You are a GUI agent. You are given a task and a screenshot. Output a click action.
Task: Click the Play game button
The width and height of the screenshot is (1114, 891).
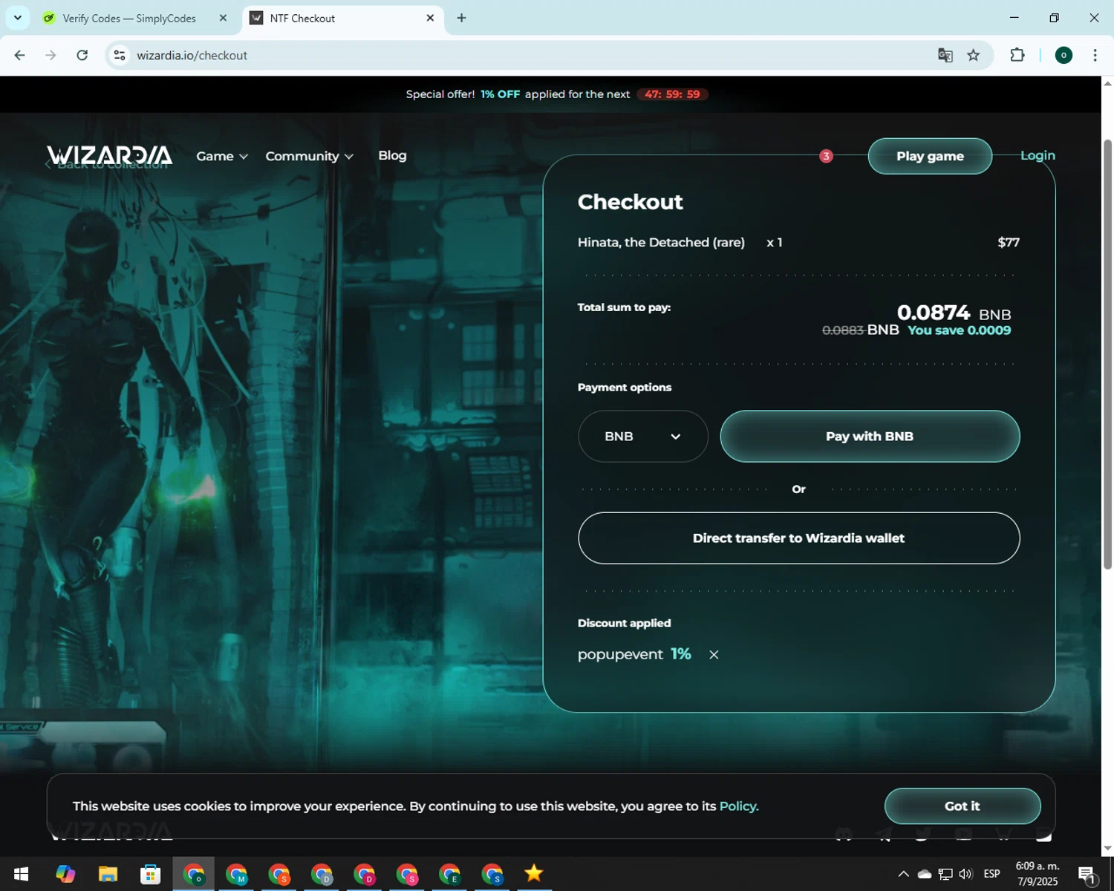tap(930, 156)
